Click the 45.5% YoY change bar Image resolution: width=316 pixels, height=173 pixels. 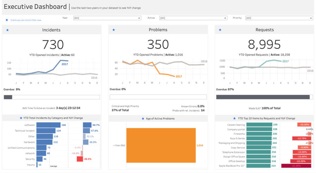coord(86,142)
